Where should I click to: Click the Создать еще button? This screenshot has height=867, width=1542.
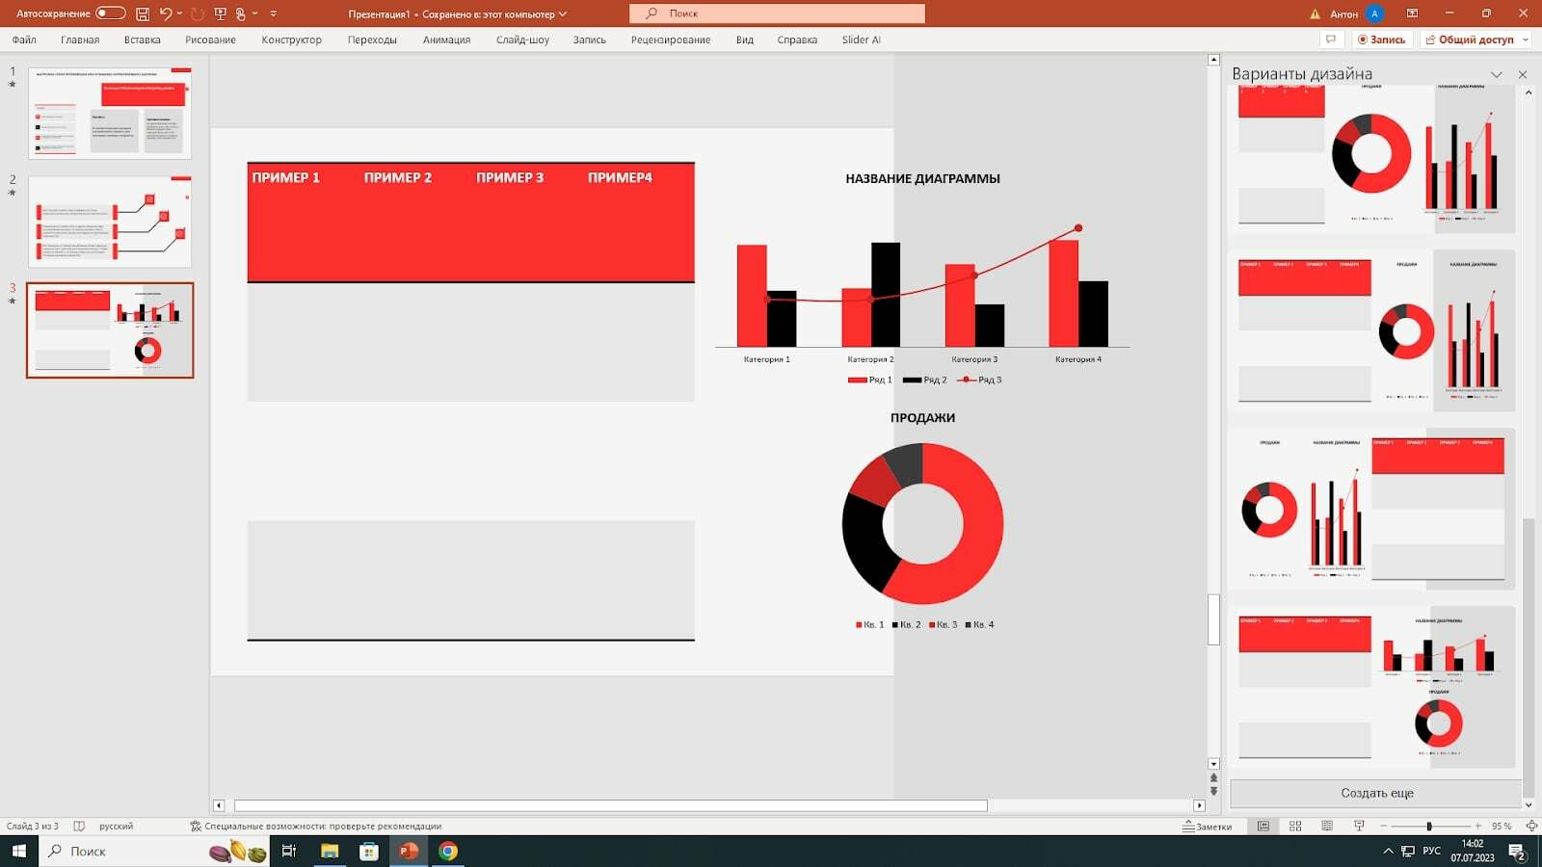point(1376,793)
